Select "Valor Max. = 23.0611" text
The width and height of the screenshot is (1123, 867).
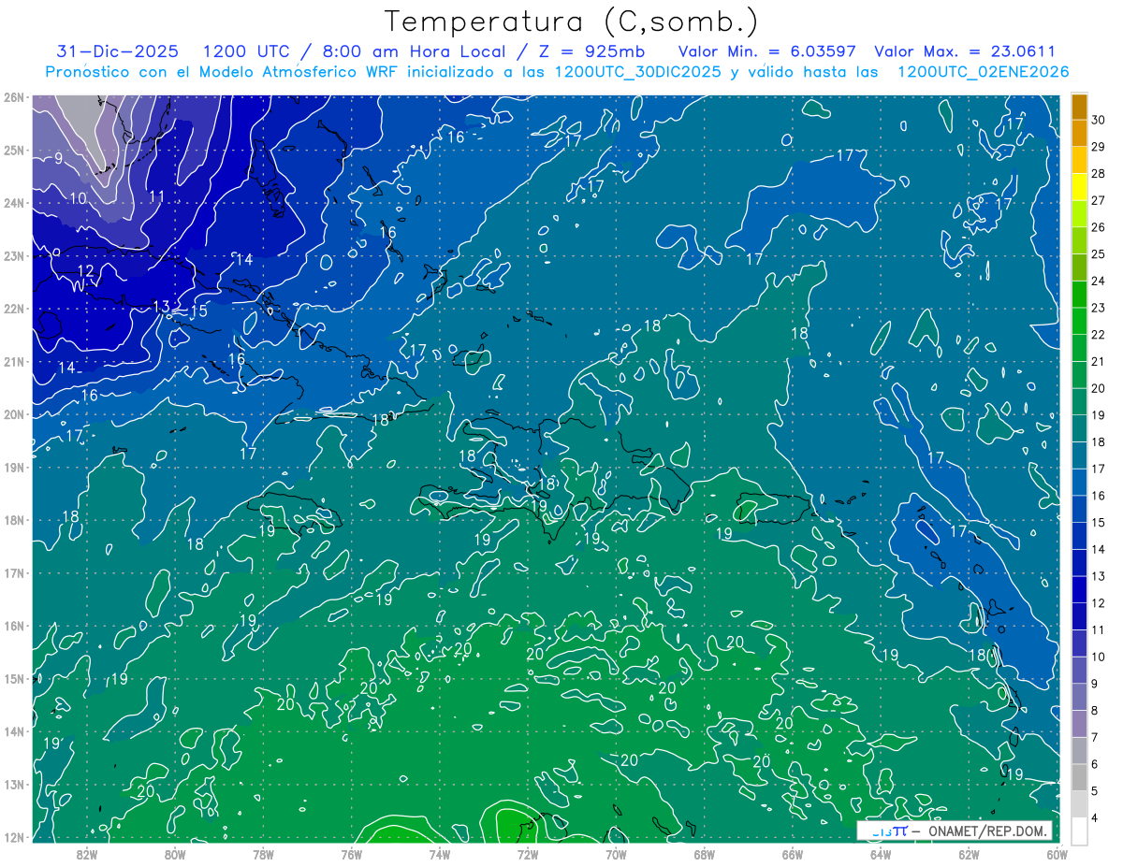tap(965, 51)
